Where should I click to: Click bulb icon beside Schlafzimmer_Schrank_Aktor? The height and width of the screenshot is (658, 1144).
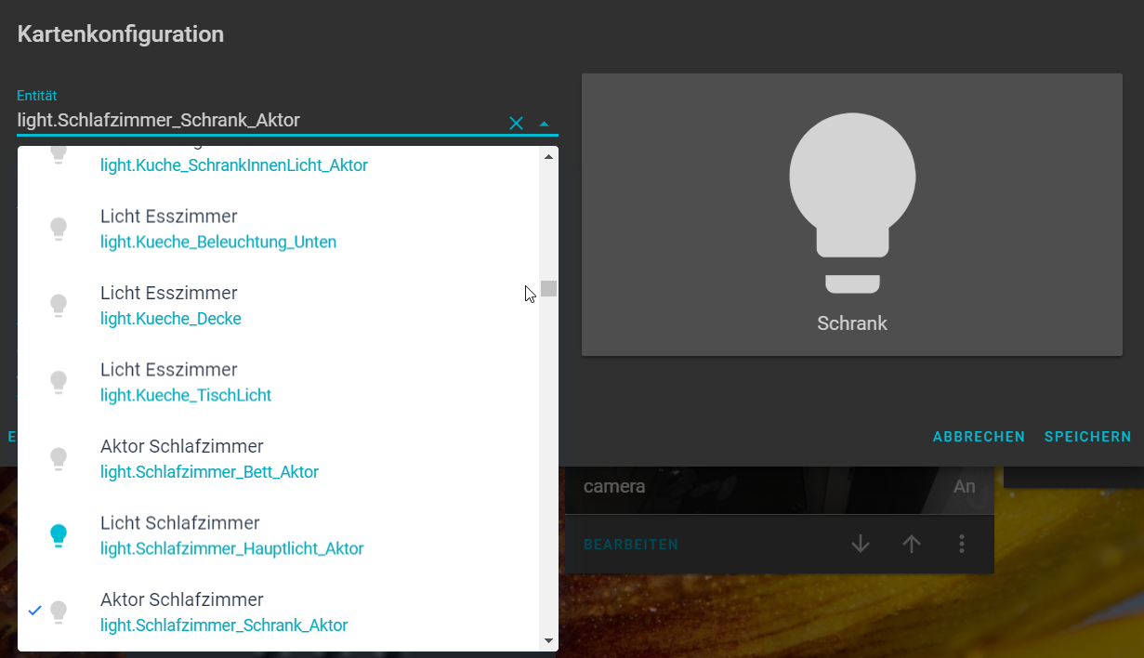click(x=59, y=612)
